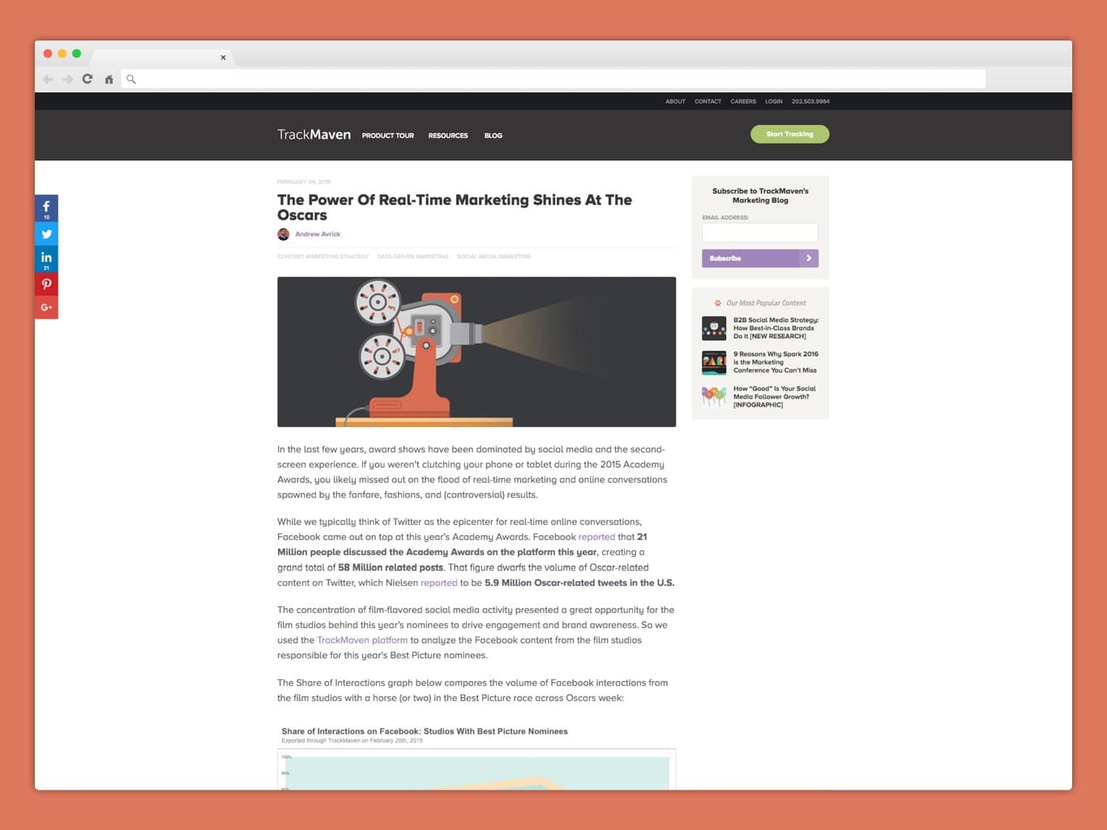Open the Careers page
1107x830 pixels.
point(743,101)
